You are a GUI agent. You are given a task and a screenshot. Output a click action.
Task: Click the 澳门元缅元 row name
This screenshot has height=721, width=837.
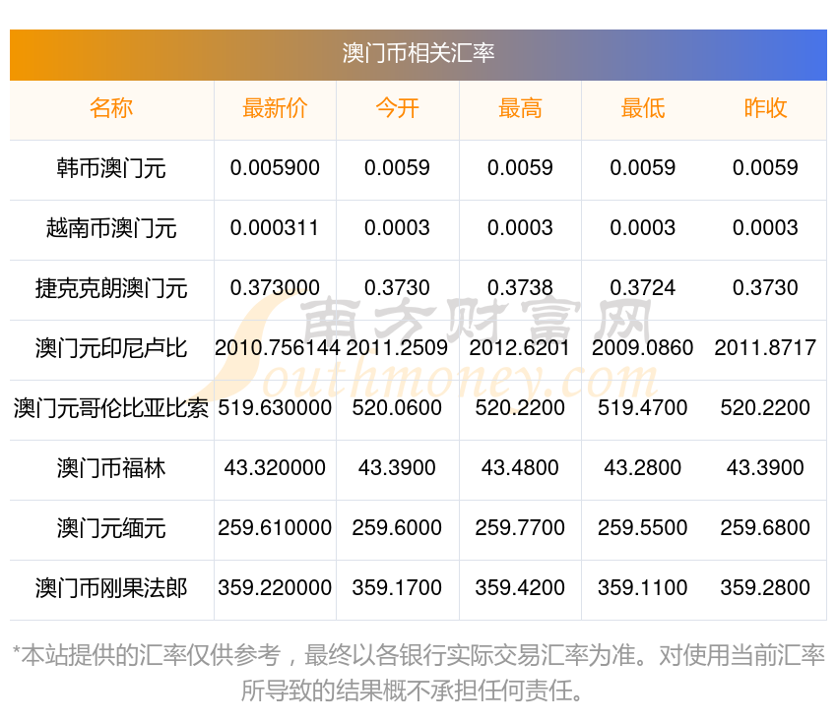pos(111,528)
